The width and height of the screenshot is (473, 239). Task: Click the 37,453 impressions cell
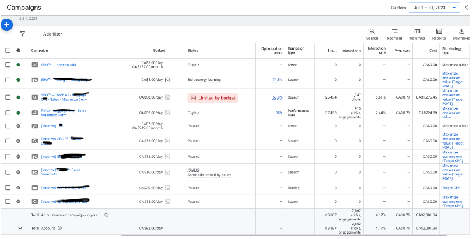(x=331, y=113)
